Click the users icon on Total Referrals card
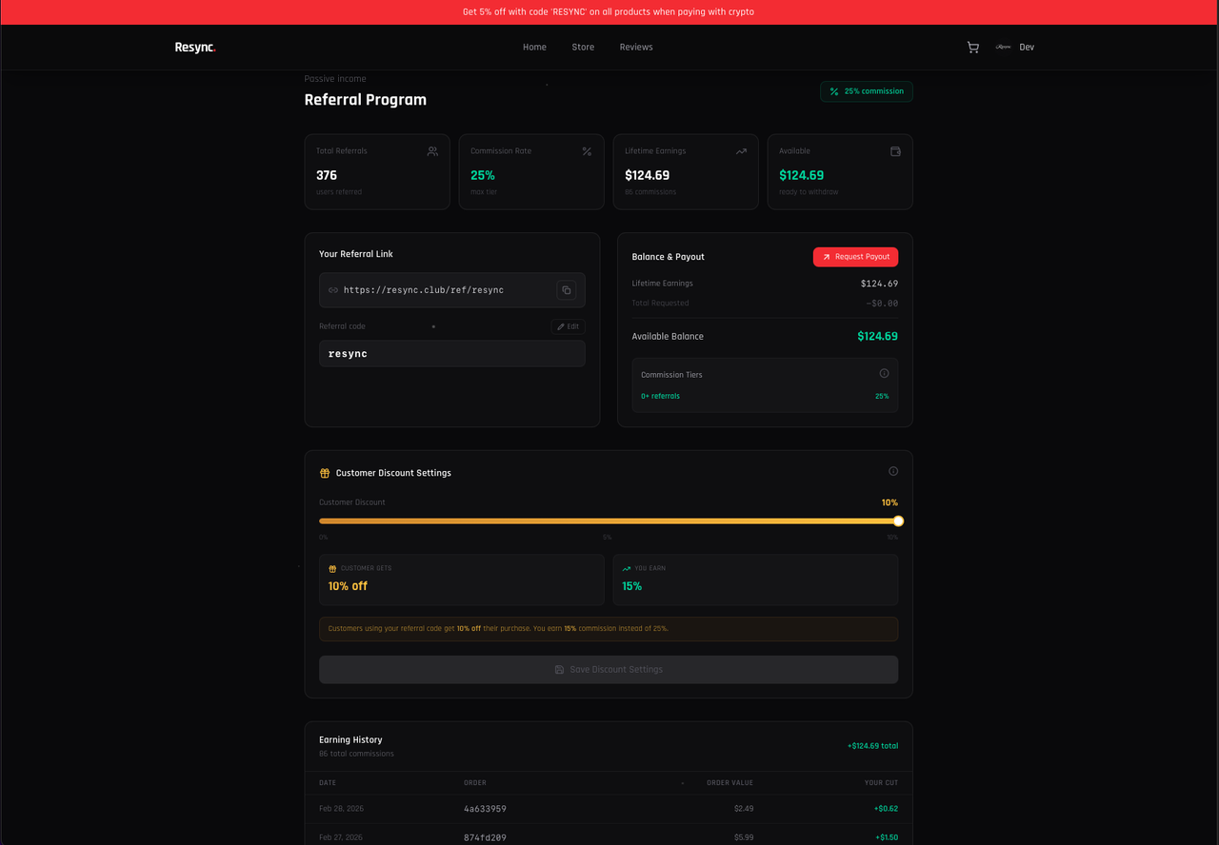This screenshot has height=845, width=1219. point(432,150)
